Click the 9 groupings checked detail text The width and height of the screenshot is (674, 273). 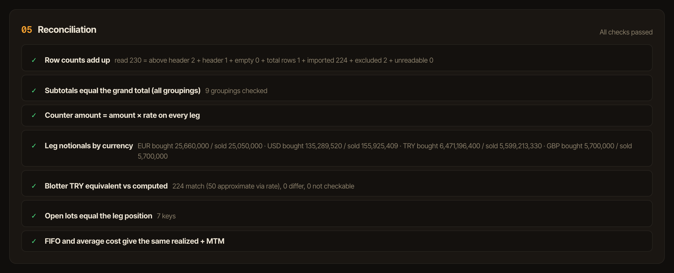[236, 91]
